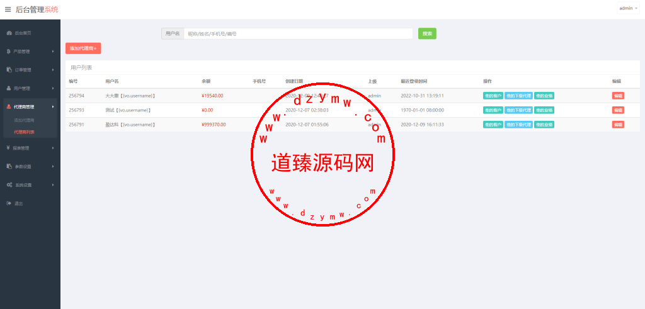Click the red agent icon for 代理商管理
The image size is (645, 309).
click(9, 107)
